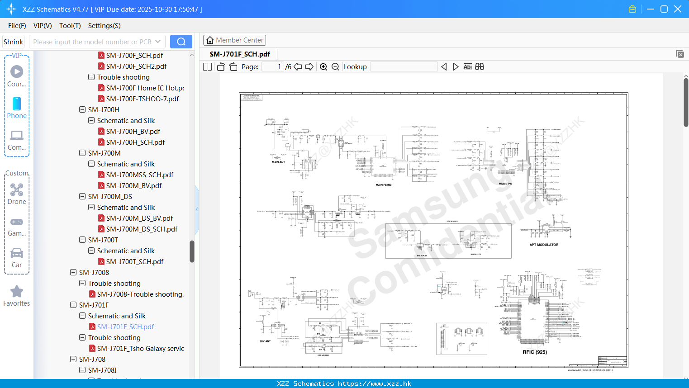Open the VIP(V) menu

tap(43, 26)
